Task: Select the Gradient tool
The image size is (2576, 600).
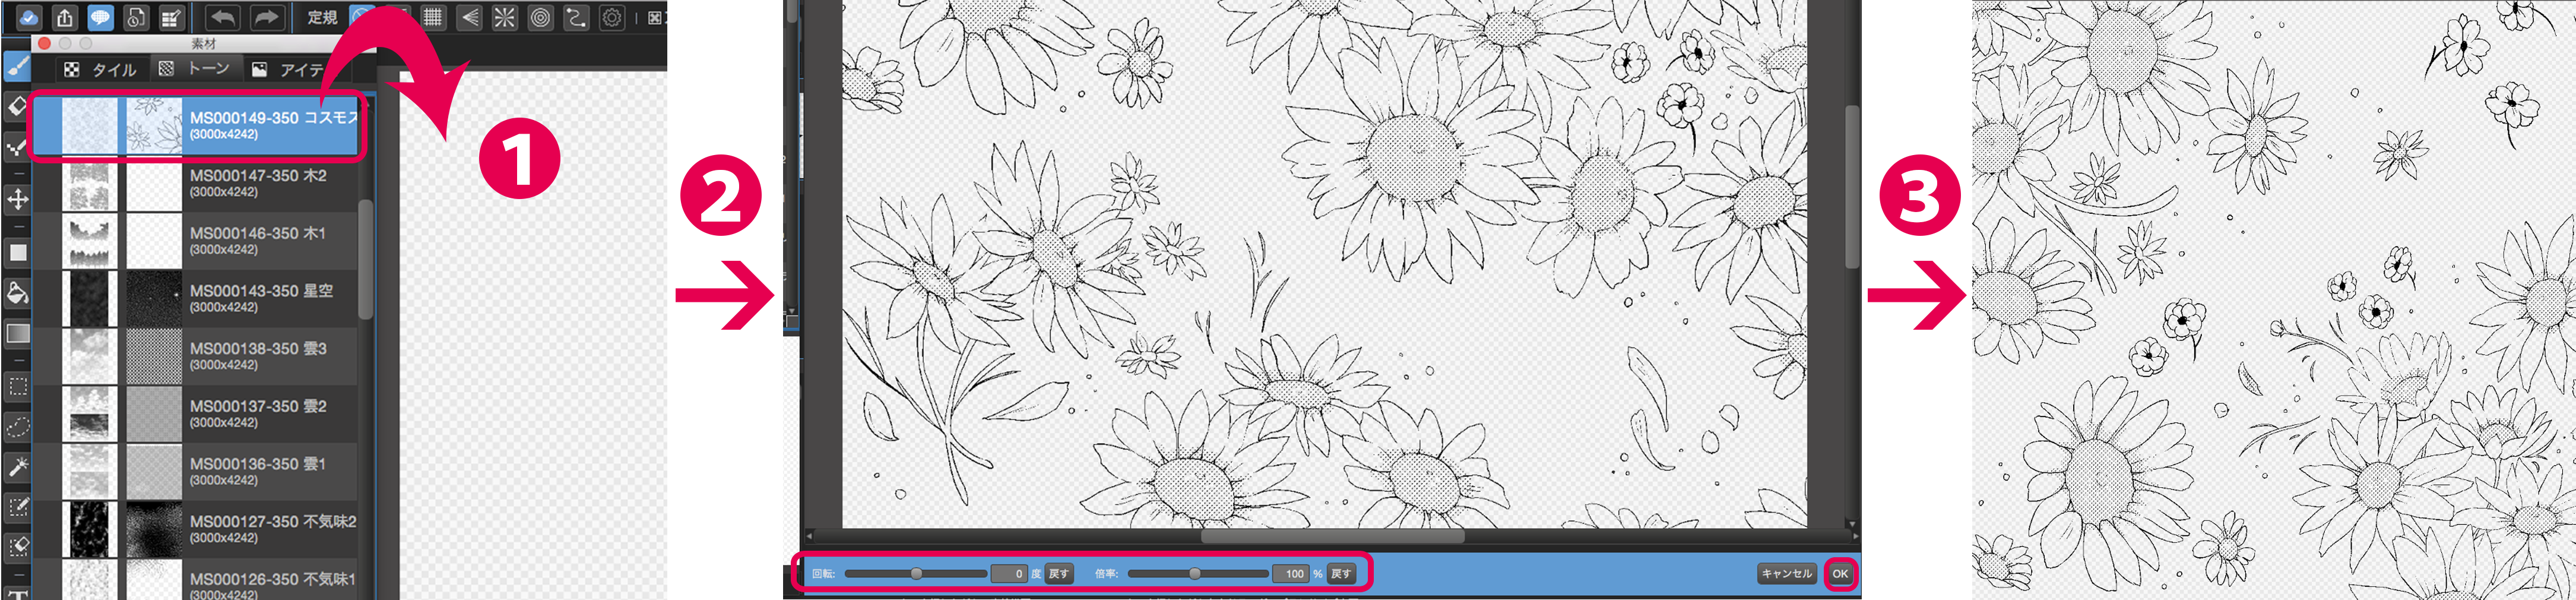Action: tap(17, 333)
